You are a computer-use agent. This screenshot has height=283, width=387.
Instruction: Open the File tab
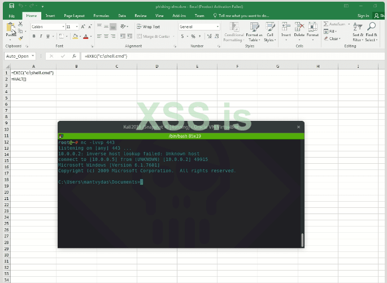point(12,16)
